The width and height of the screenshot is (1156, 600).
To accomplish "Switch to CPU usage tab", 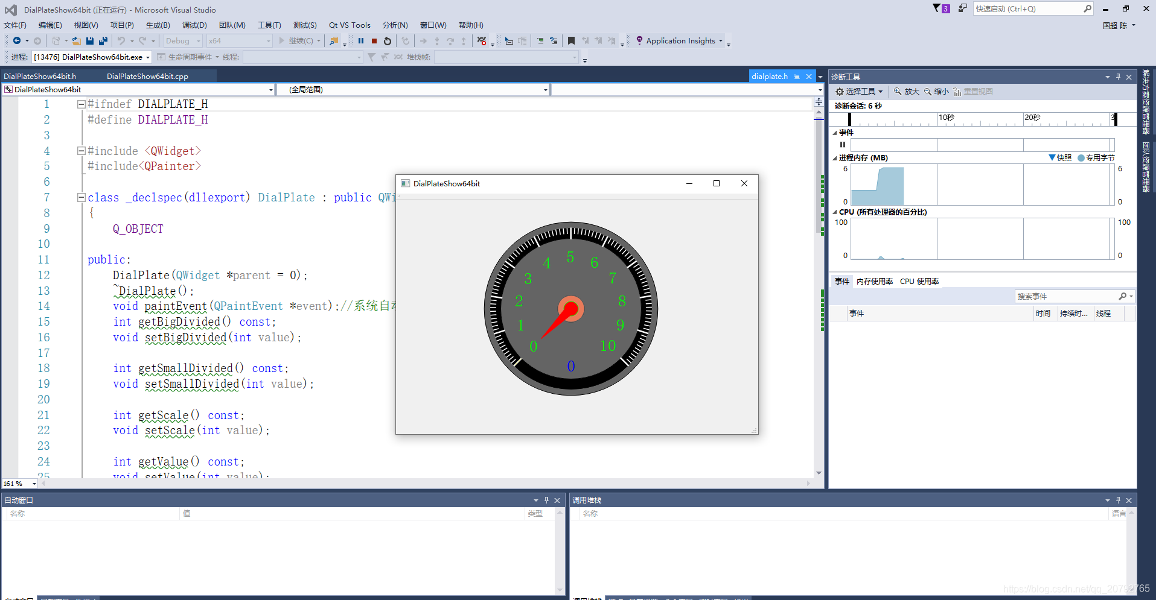I will click(919, 282).
